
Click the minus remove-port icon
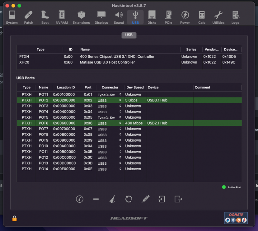[96, 199]
